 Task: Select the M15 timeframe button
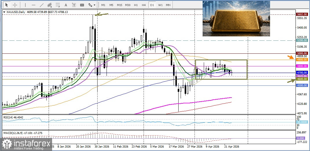(120, 5)
